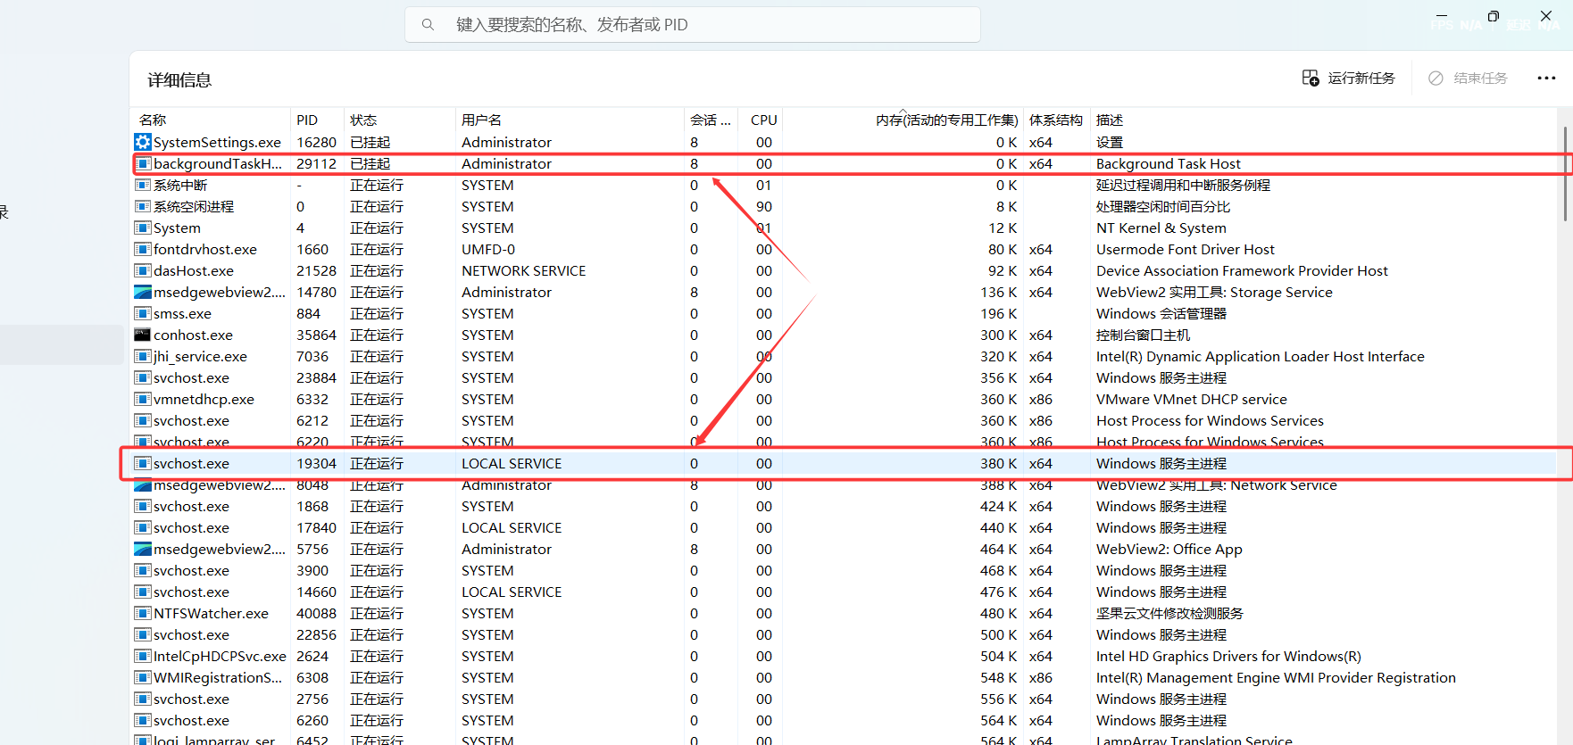Screen dimensions: 1573x745
Task: Click the svchost.exe PID 3900 icon
Action: pos(143,570)
